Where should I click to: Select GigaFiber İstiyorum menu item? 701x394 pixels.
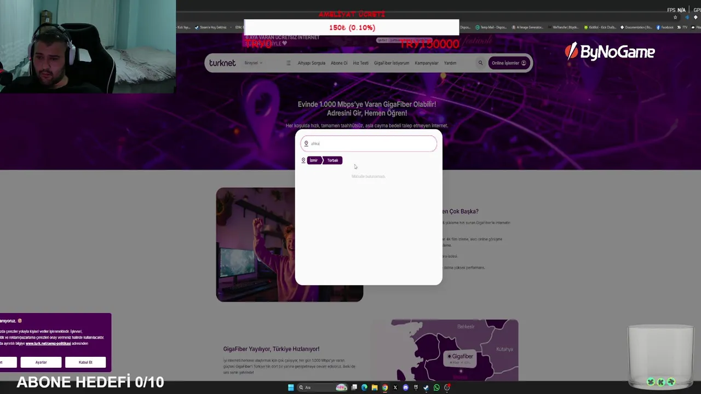point(392,63)
